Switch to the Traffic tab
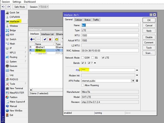Viewport: 164px width, 123px height. pos(96,20)
